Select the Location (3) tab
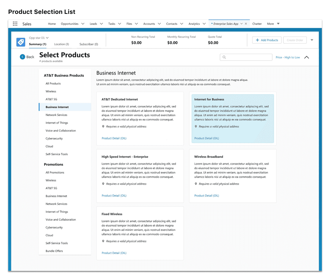Image resolution: width=330 pixels, height=279 pixels. 61,44
